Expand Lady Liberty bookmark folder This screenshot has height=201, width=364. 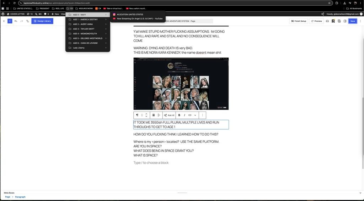[88, 48]
